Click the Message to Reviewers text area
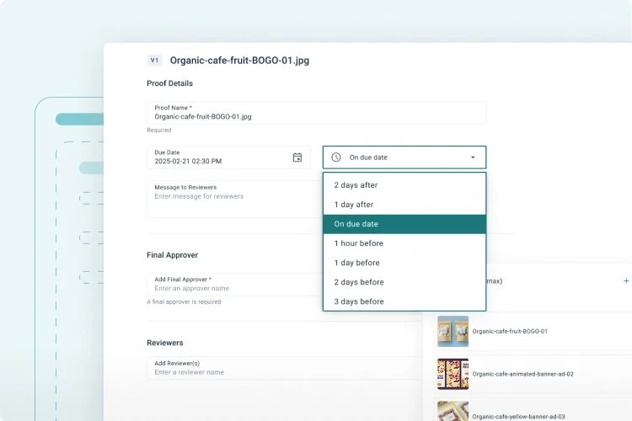632x421 pixels. [x=235, y=199]
